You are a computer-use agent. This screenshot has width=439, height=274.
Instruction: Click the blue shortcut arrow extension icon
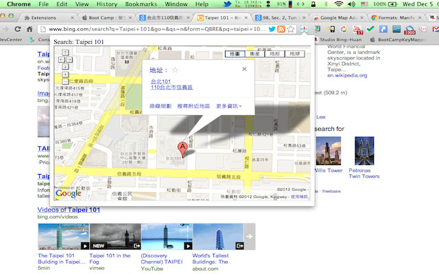click(x=383, y=29)
